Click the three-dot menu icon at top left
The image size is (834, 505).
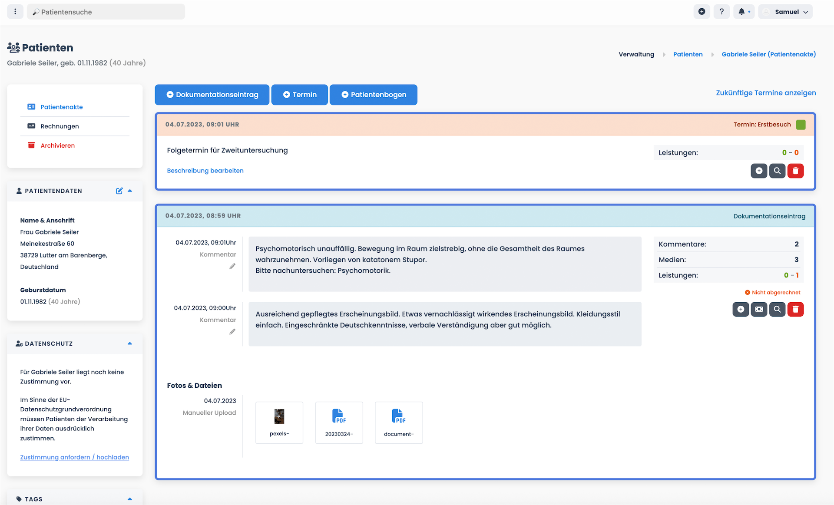click(x=15, y=12)
